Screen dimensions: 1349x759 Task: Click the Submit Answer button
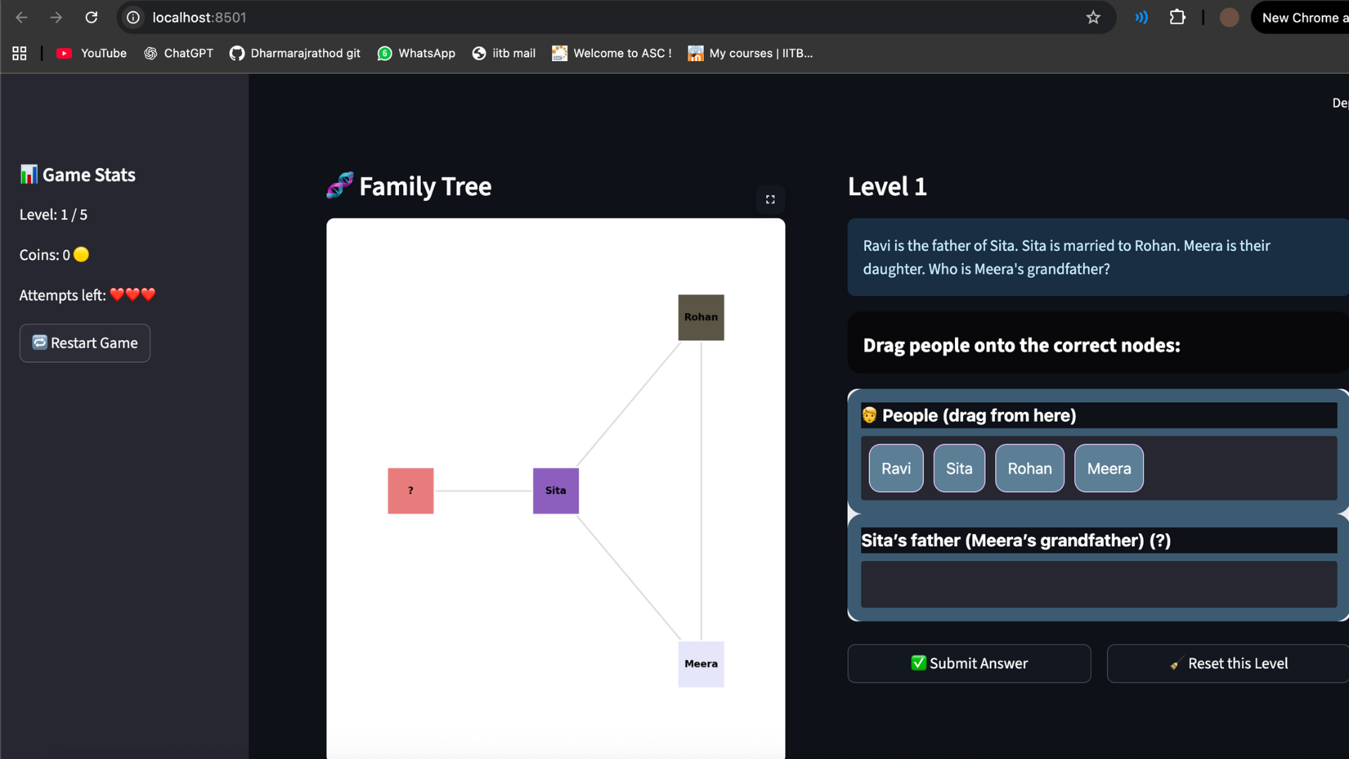[969, 663]
